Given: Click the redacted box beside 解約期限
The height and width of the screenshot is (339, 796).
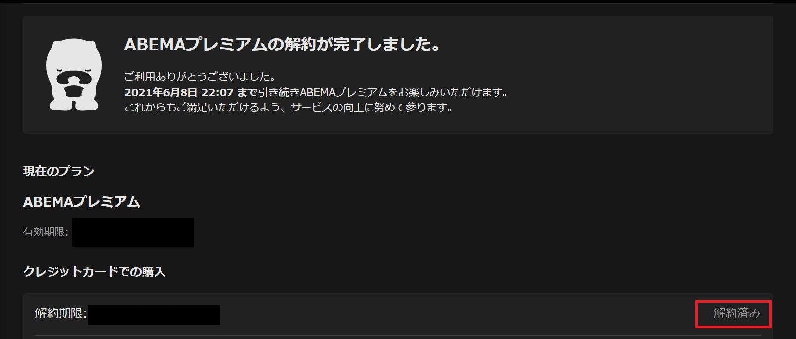Looking at the screenshot, I should (x=154, y=315).
